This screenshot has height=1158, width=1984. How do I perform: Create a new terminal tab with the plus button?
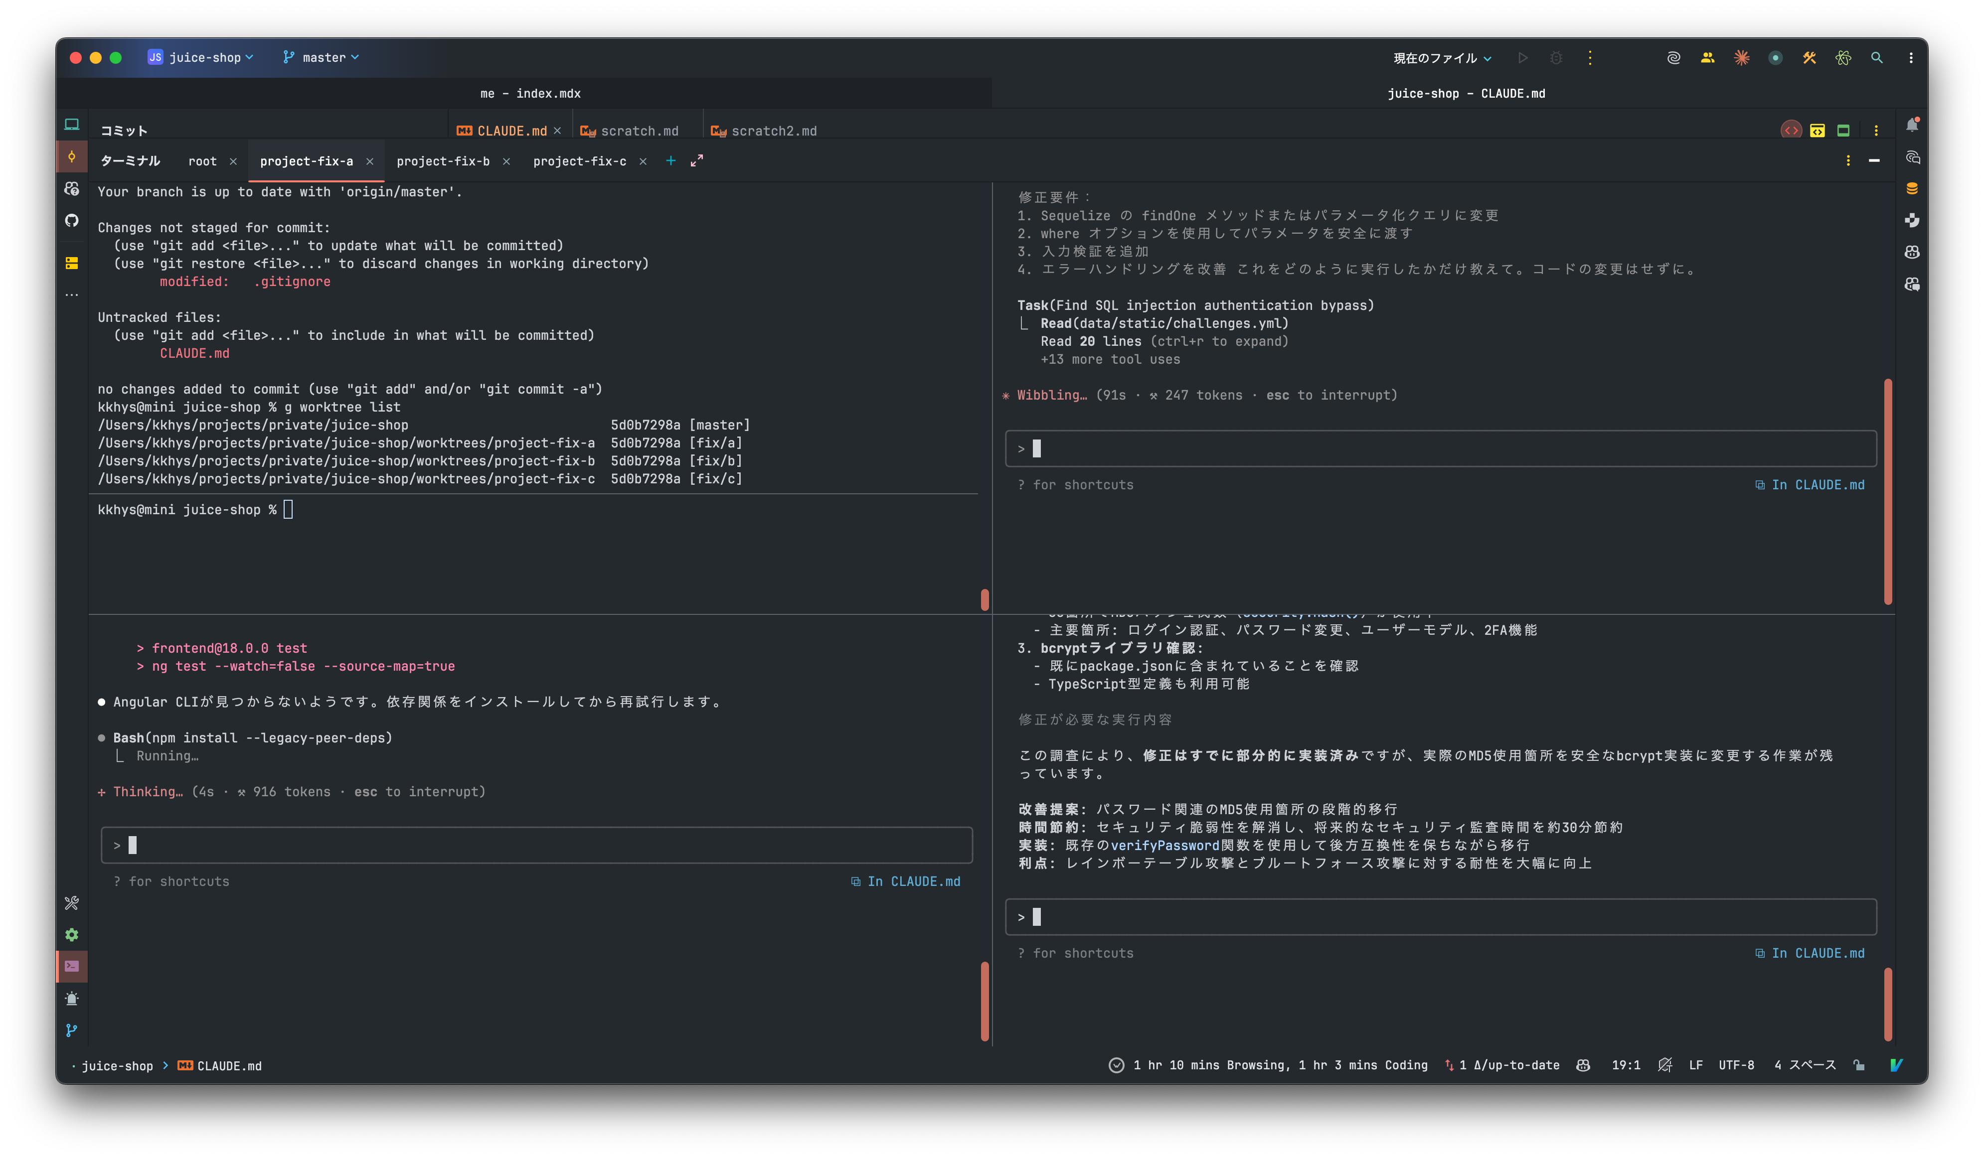(x=670, y=160)
